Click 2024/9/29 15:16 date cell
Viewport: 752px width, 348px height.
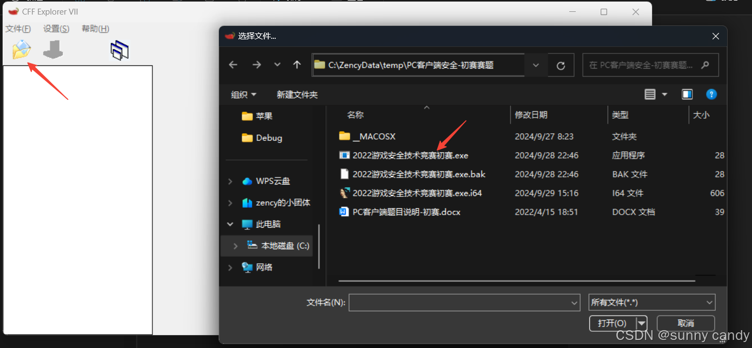547,193
